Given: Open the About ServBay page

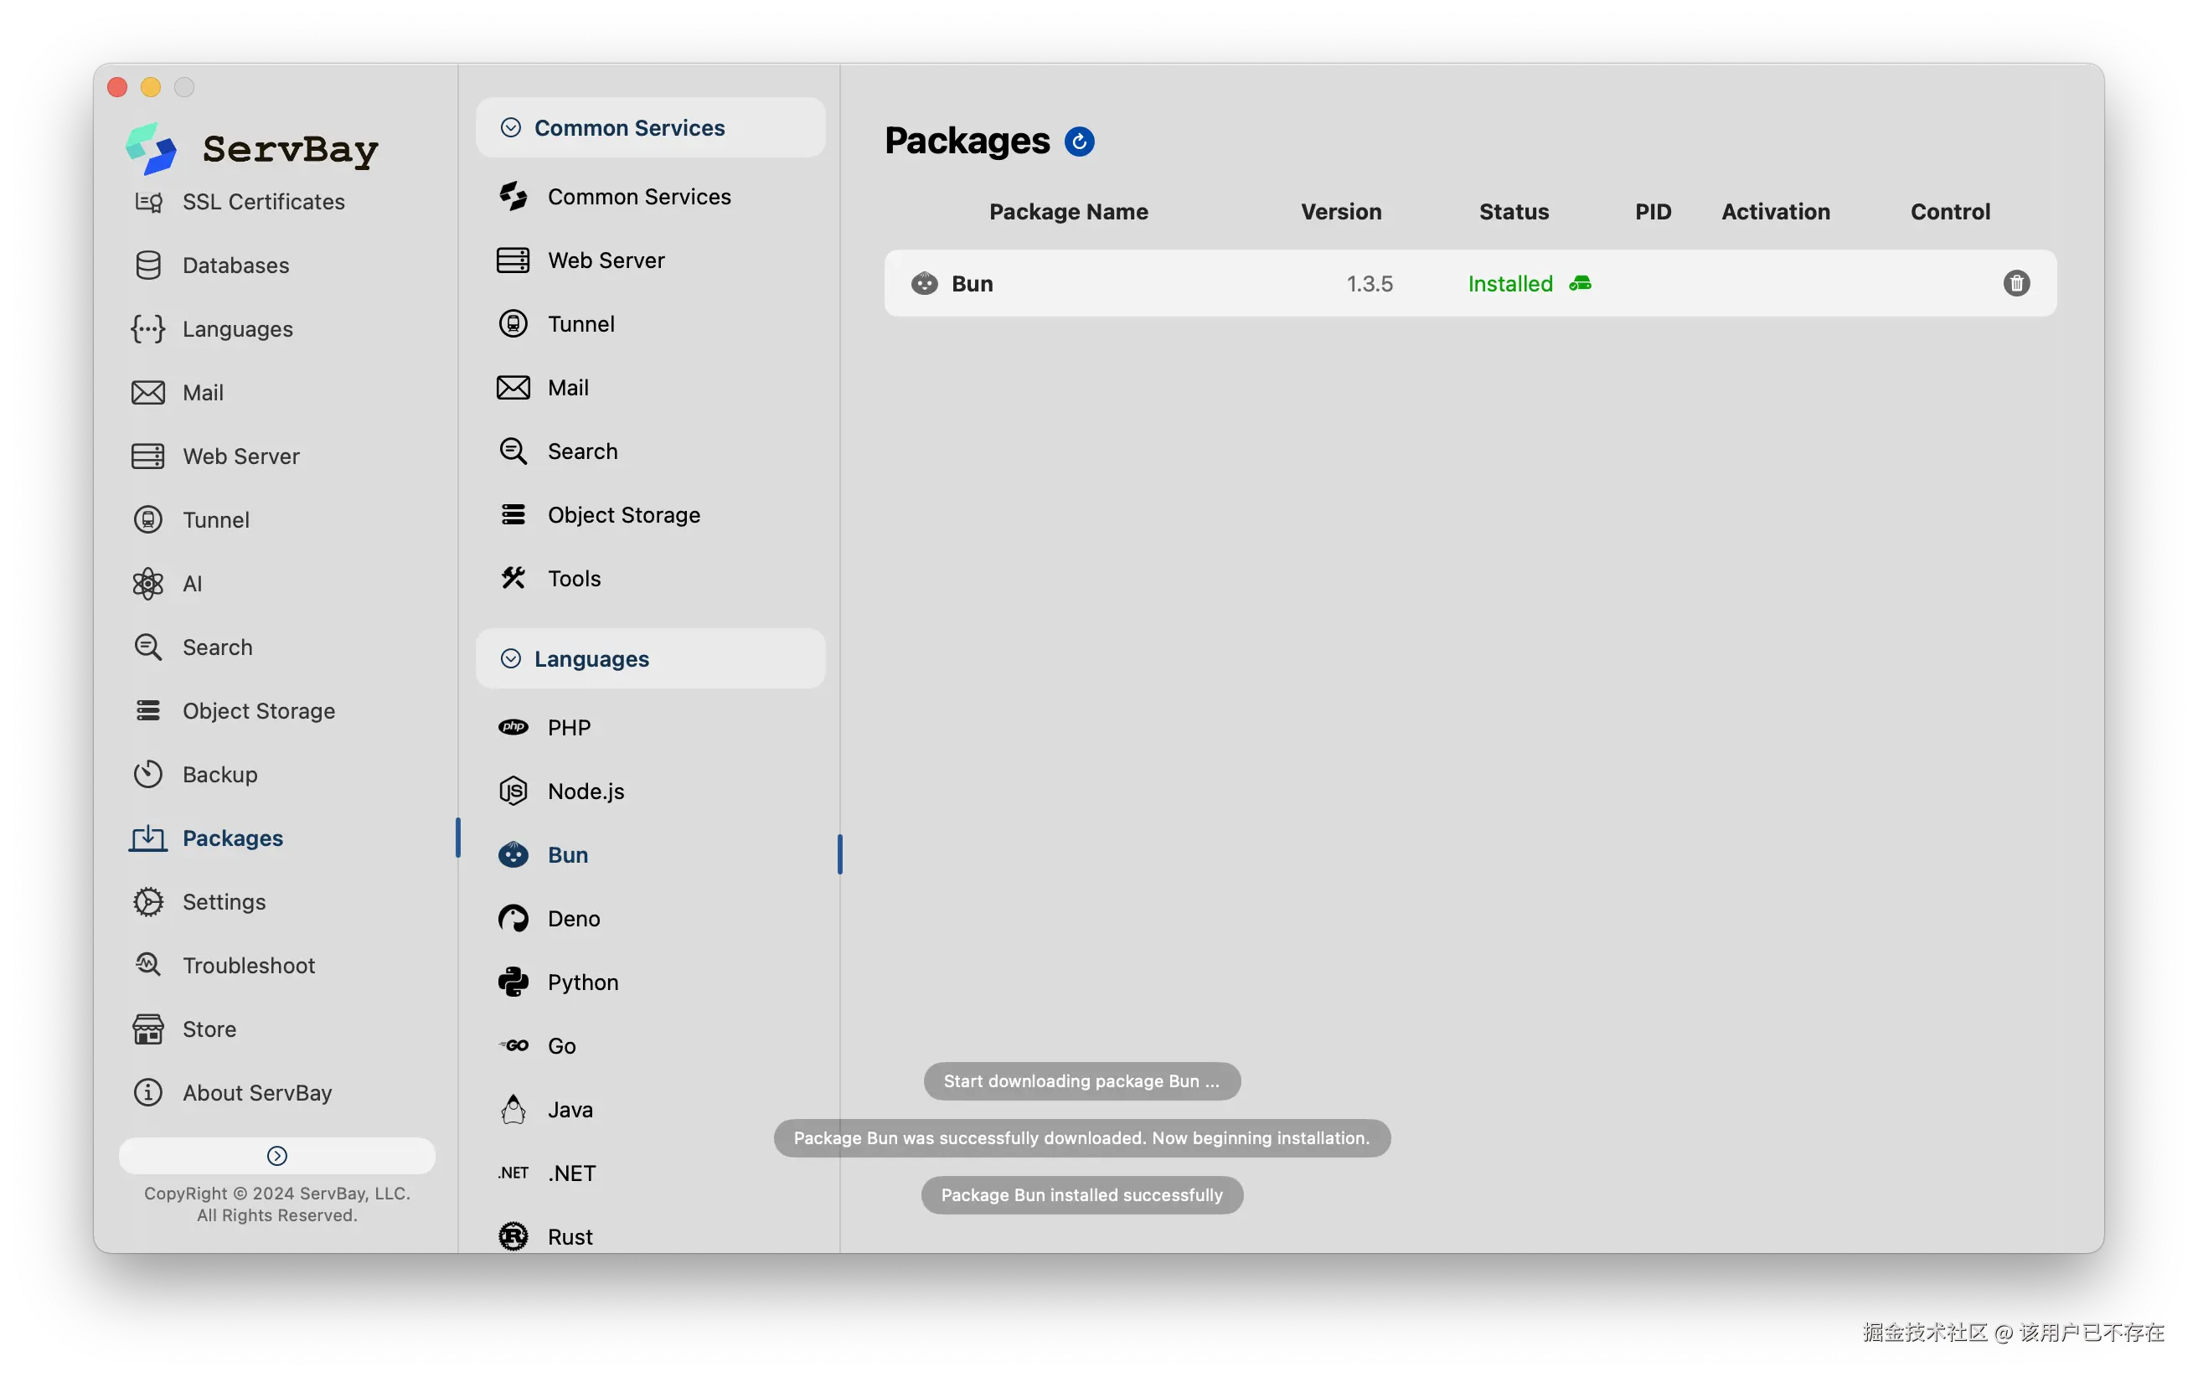Looking at the screenshot, I should pyautogui.click(x=255, y=1093).
